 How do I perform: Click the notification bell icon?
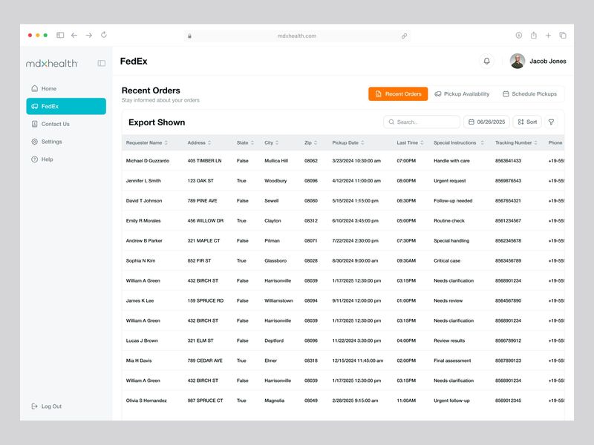[x=488, y=61]
